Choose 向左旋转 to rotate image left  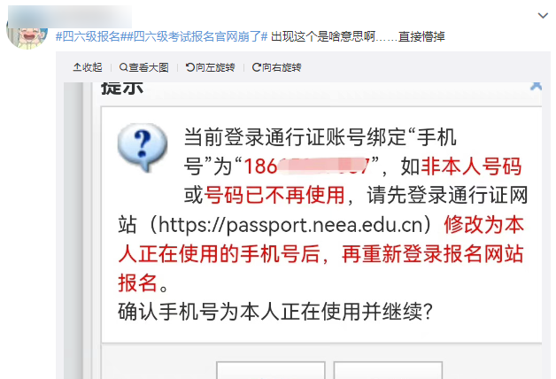pos(215,67)
